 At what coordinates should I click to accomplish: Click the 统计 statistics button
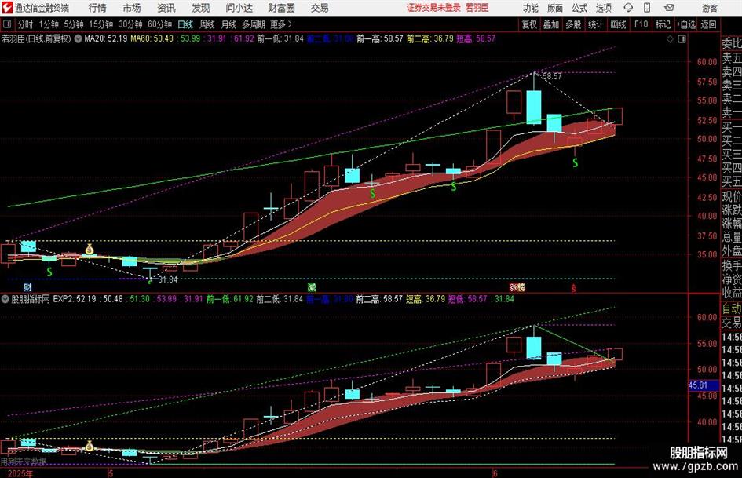595,24
